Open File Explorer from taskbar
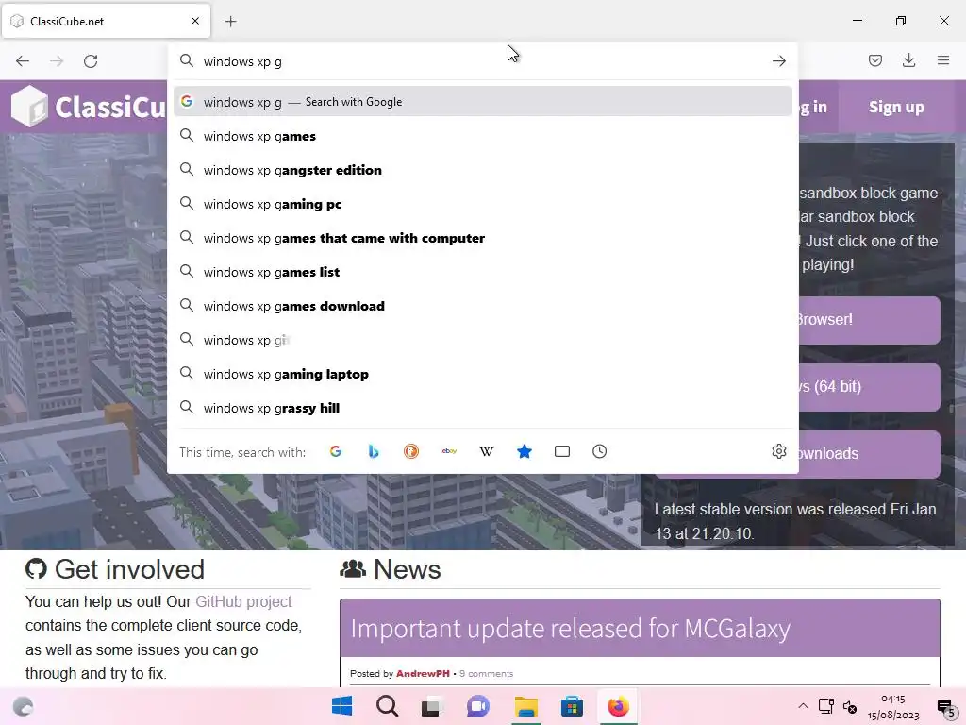The height and width of the screenshot is (725, 966). 526,706
